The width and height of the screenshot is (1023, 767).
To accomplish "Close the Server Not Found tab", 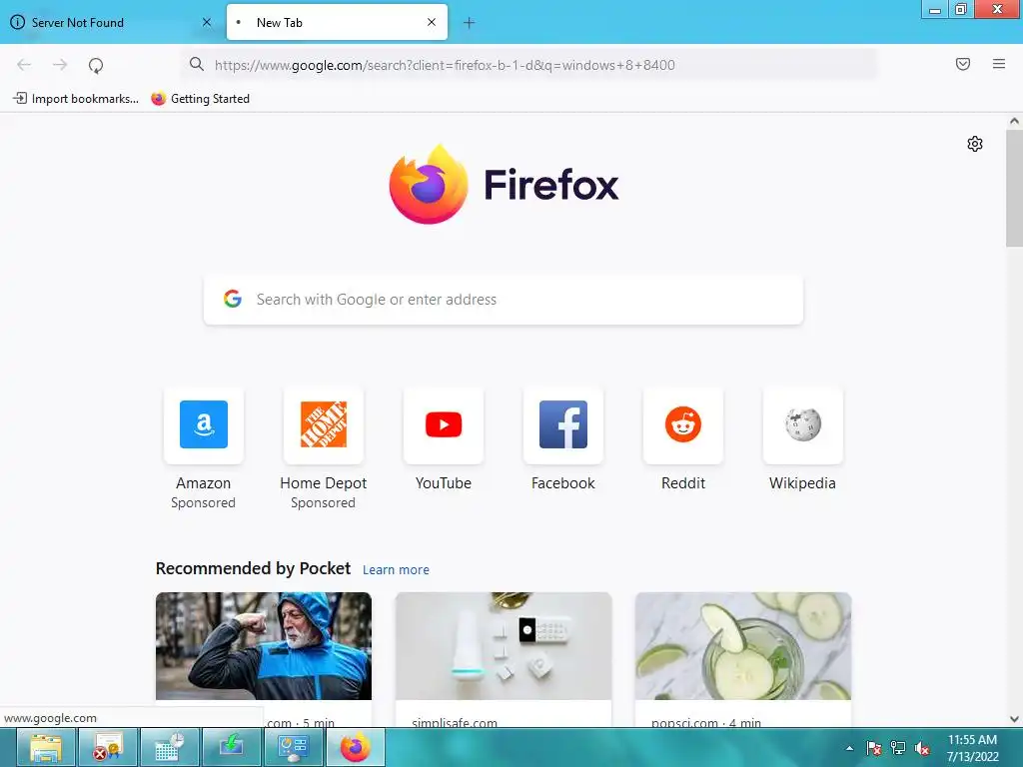I will 207,22.
